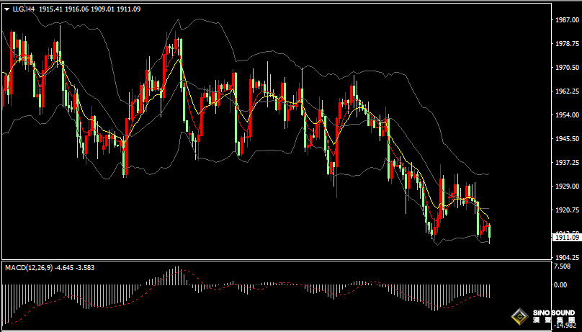Click the dropdown triangle beside LLG,H4
Viewport: 582px width, 332px height.
tap(6, 9)
